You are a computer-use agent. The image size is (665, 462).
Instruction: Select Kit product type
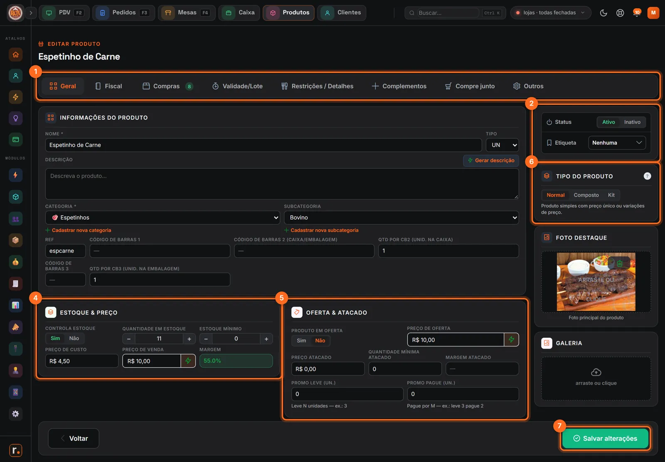[611, 195]
